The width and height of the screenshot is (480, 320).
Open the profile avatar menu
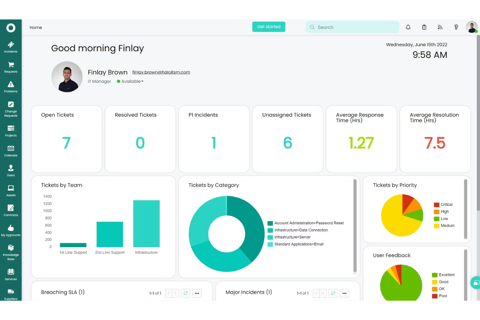[471, 27]
